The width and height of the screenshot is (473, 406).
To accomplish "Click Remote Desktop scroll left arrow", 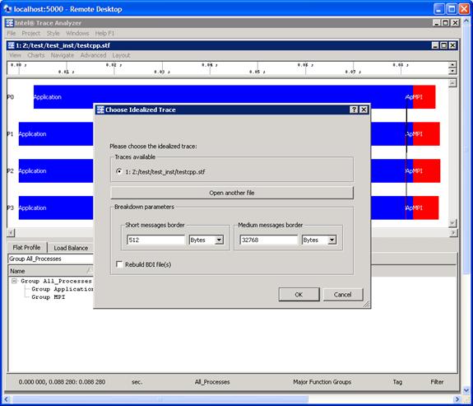I will [x=7, y=399].
